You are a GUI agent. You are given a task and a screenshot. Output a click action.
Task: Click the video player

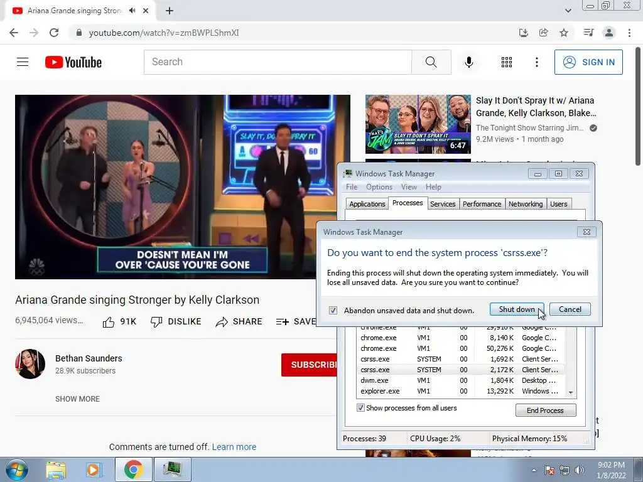(x=183, y=187)
